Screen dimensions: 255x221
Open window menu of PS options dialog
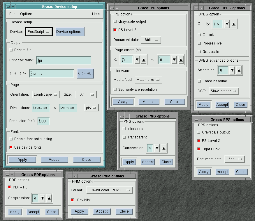(x=111, y=8)
